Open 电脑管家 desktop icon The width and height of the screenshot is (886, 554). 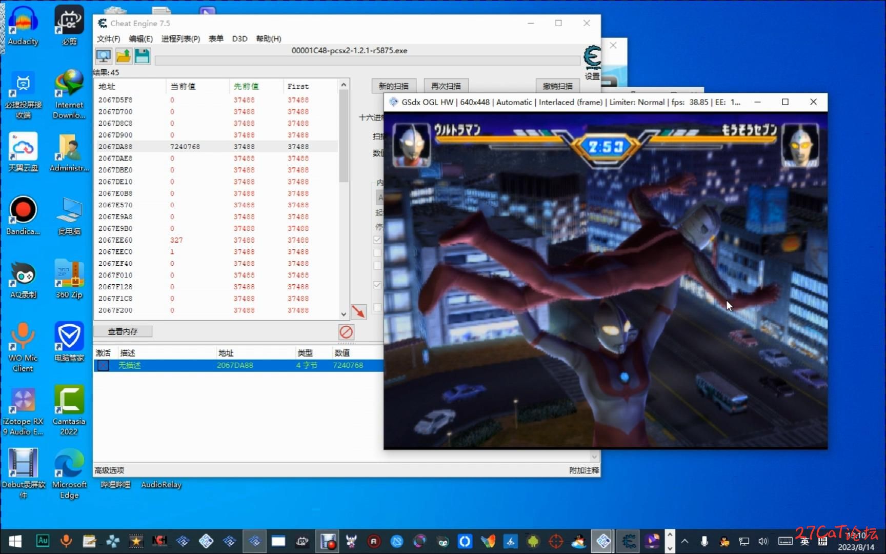click(x=69, y=342)
